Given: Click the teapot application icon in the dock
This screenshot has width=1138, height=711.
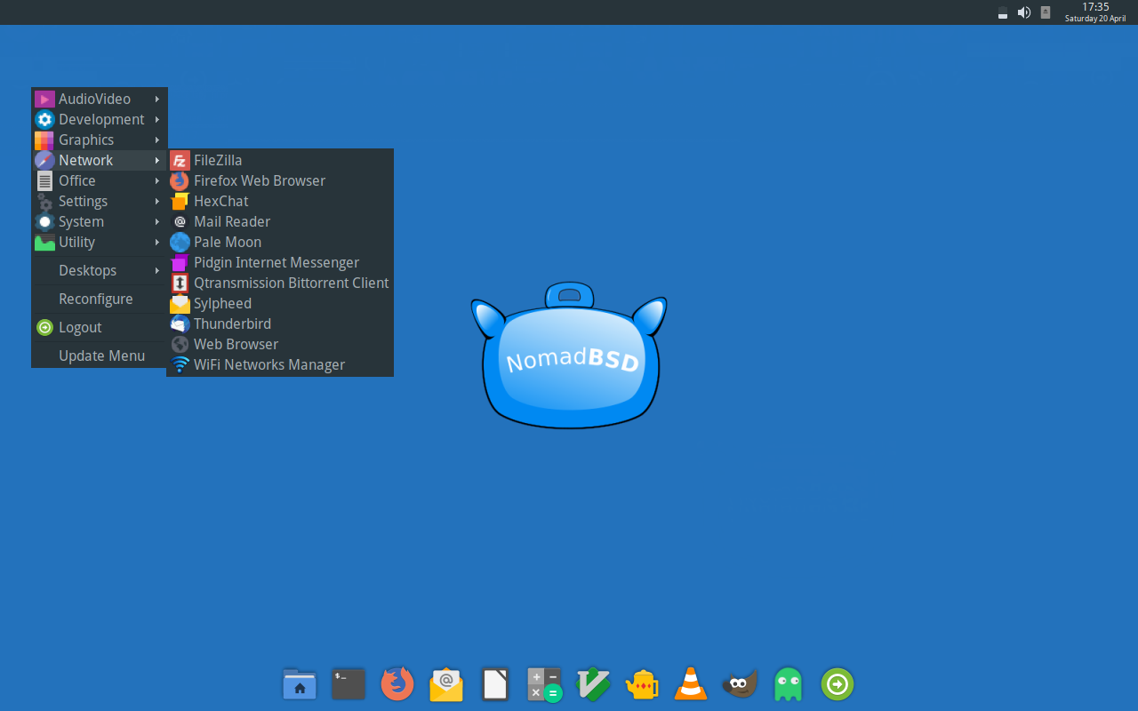Looking at the screenshot, I should [642, 683].
